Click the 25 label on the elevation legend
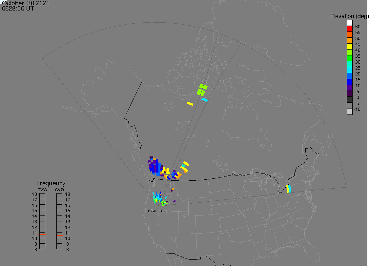This screenshot has height=266, width=369. 358,68
